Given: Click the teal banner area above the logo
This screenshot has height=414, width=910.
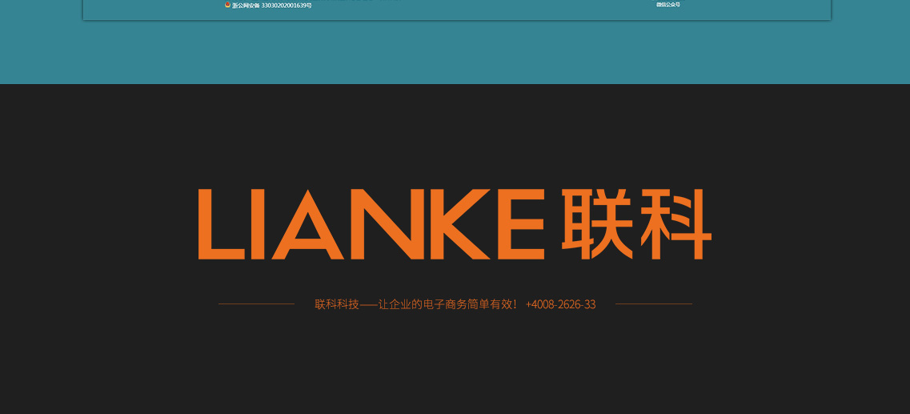Looking at the screenshot, I should pos(455,53).
